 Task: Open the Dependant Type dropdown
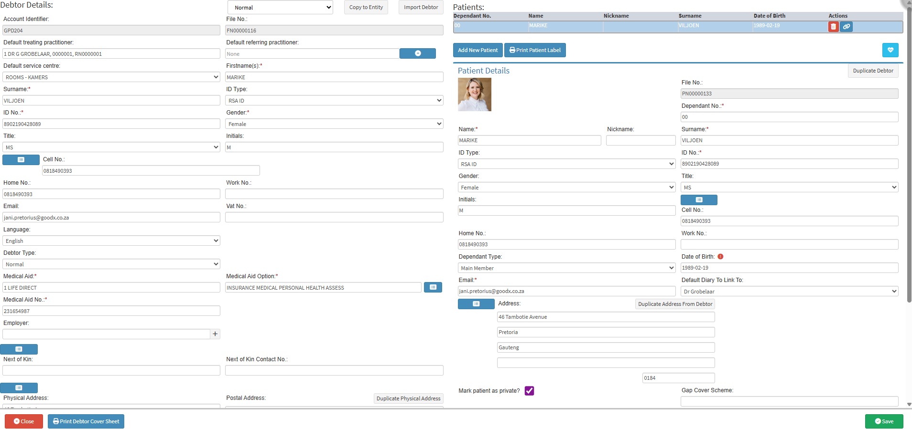point(566,268)
